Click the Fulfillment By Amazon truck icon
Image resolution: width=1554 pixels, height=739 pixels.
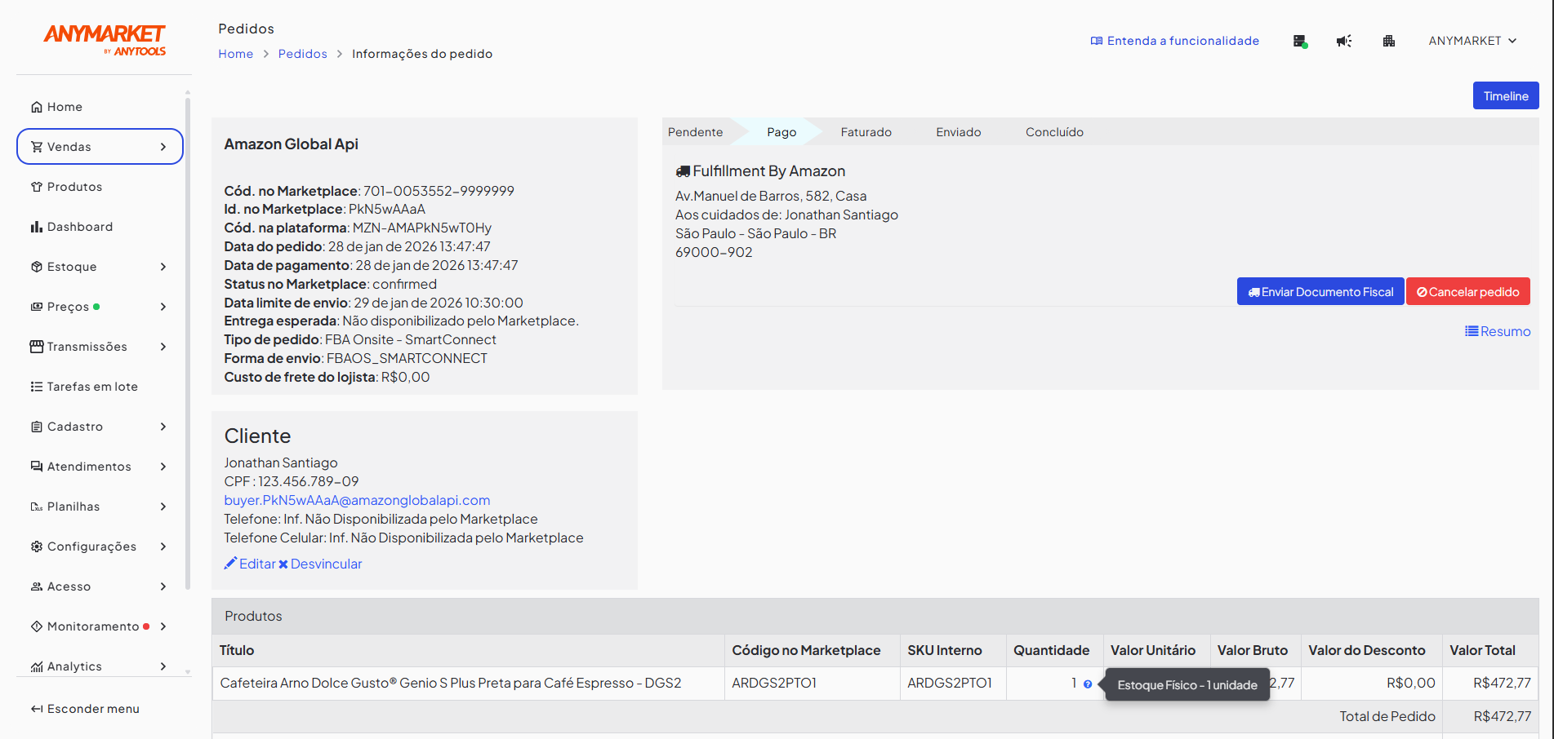click(x=683, y=171)
